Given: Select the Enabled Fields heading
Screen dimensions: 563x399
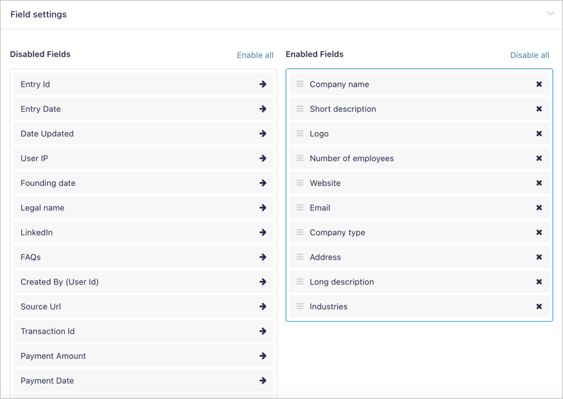Looking at the screenshot, I should [314, 54].
